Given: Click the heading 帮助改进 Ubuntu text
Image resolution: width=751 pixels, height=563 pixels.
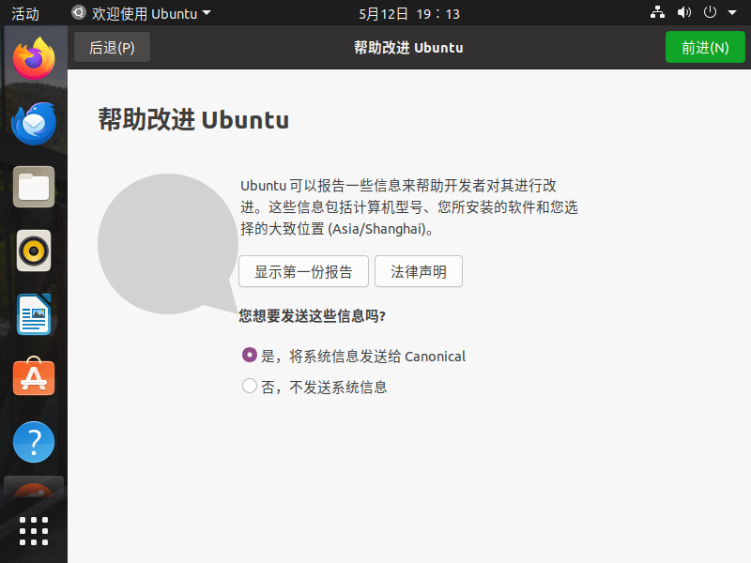Looking at the screenshot, I should [x=193, y=119].
